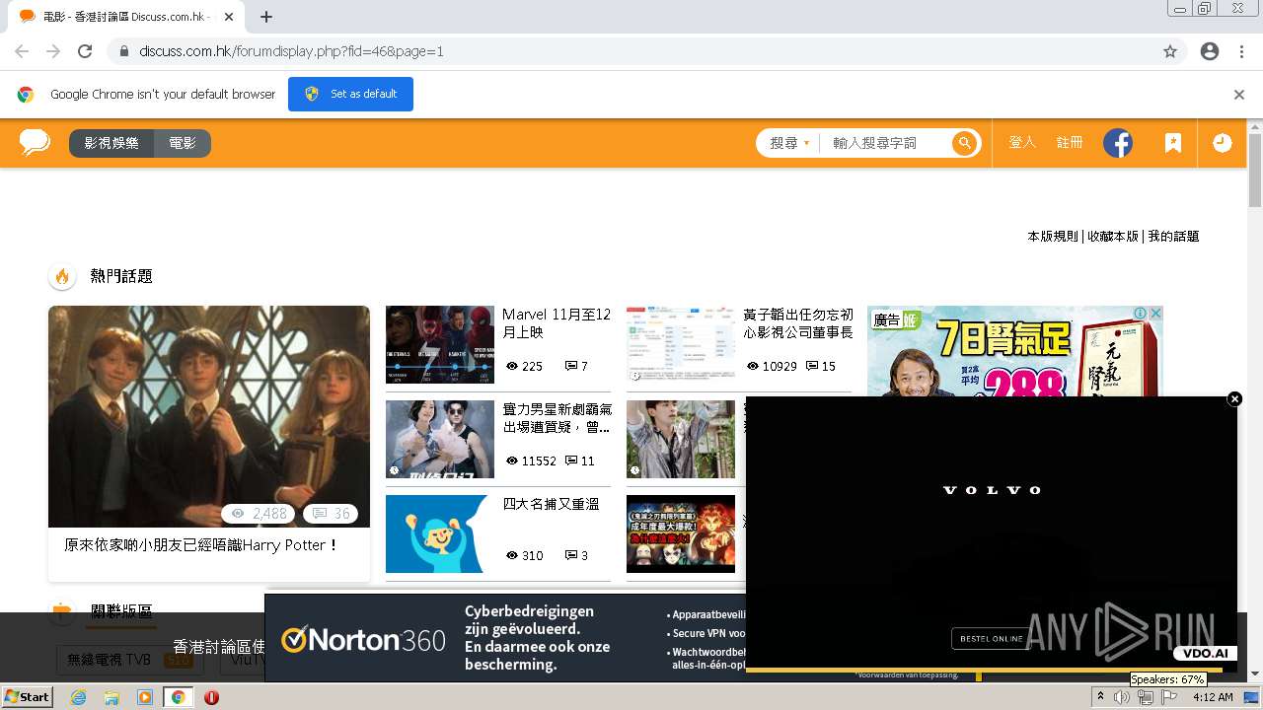
Task: Open the 我的話題 link
Action: (x=1173, y=237)
